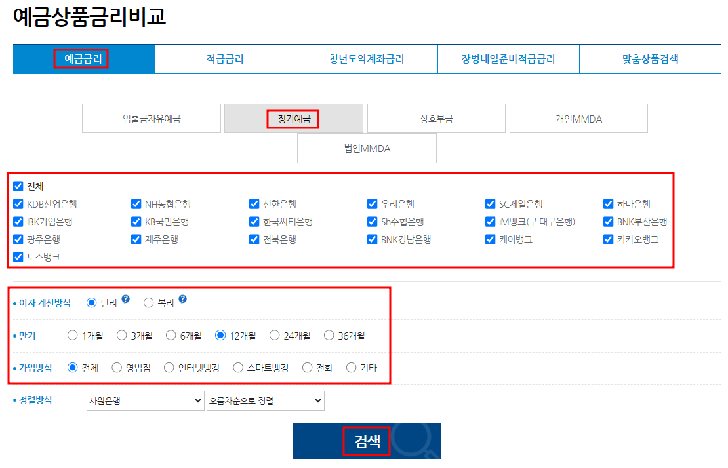The image size is (728, 468).
Task: Choose 24개월 as the maturity period
Action: click(274, 335)
